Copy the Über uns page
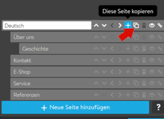The image size is (164, 119). [136, 37]
